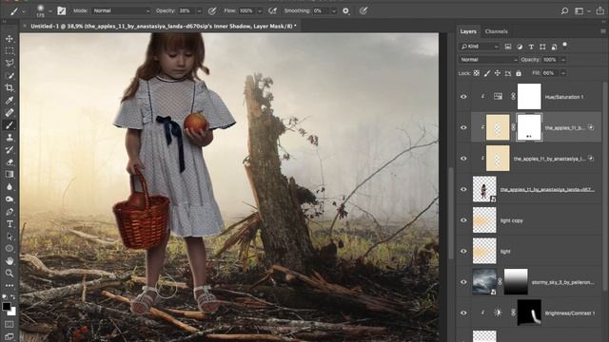Open the brush settings panel icon
The image size is (609, 342).
61,10
